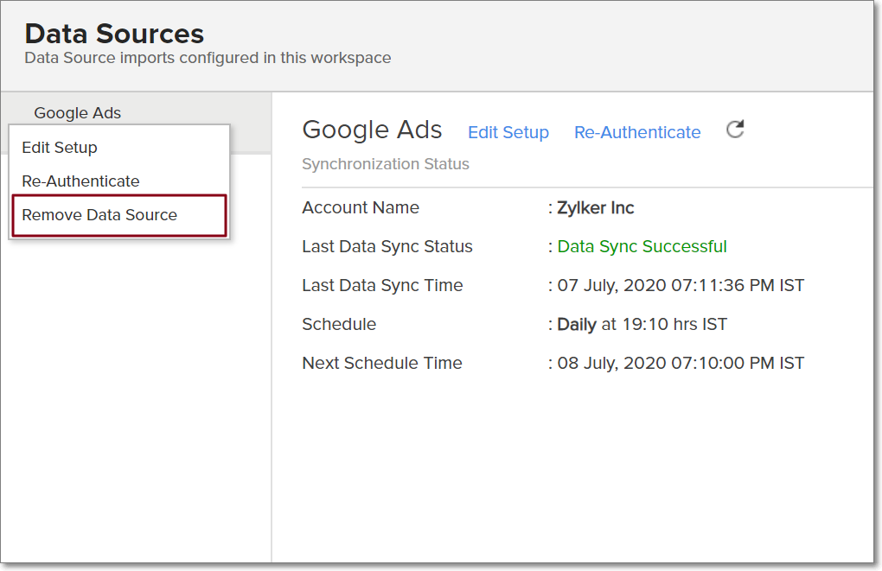Click the workspace imports subtitle text
The height and width of the screenshot is (571, 882).
(x=208, y=59)
